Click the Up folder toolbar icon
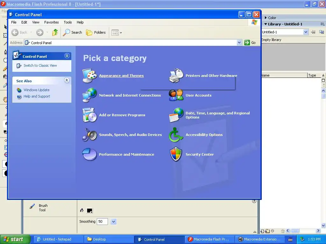 coord(55,32)
